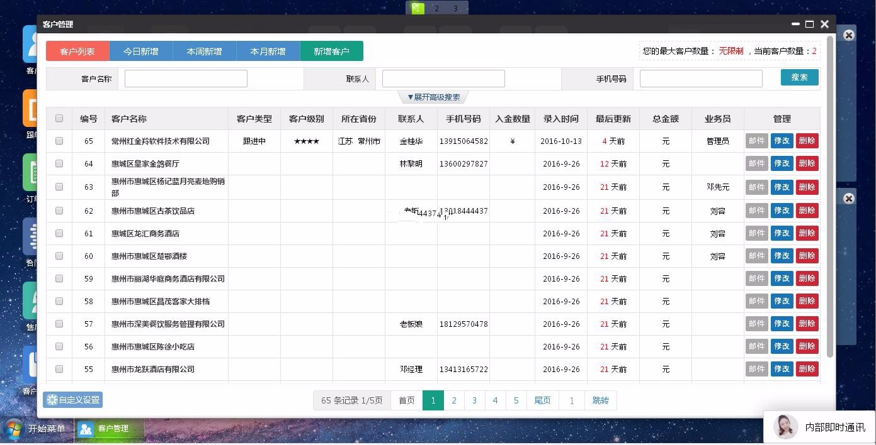Click 邮件 for customer 60
The width and height of the screenshot is (876, 445).
coord(757,256)
